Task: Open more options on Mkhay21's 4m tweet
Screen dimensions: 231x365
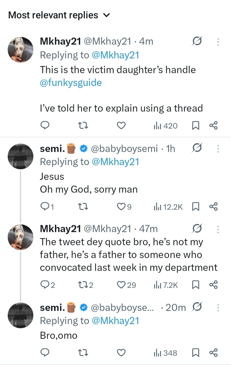Action: tap(218, 42)
